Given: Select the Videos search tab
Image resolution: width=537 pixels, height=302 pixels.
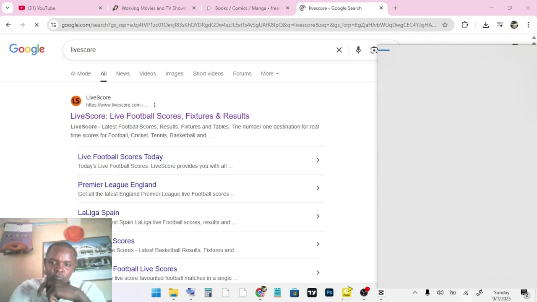Looking at the screenshot, I should click(x=148, y=73).
